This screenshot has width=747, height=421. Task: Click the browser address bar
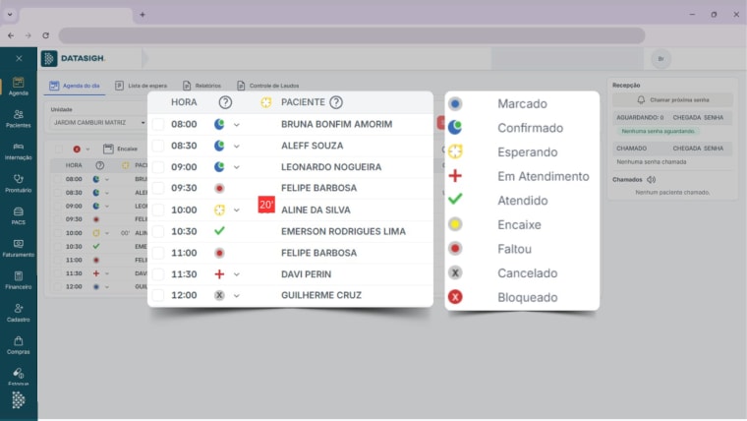(x=352, y=35)
